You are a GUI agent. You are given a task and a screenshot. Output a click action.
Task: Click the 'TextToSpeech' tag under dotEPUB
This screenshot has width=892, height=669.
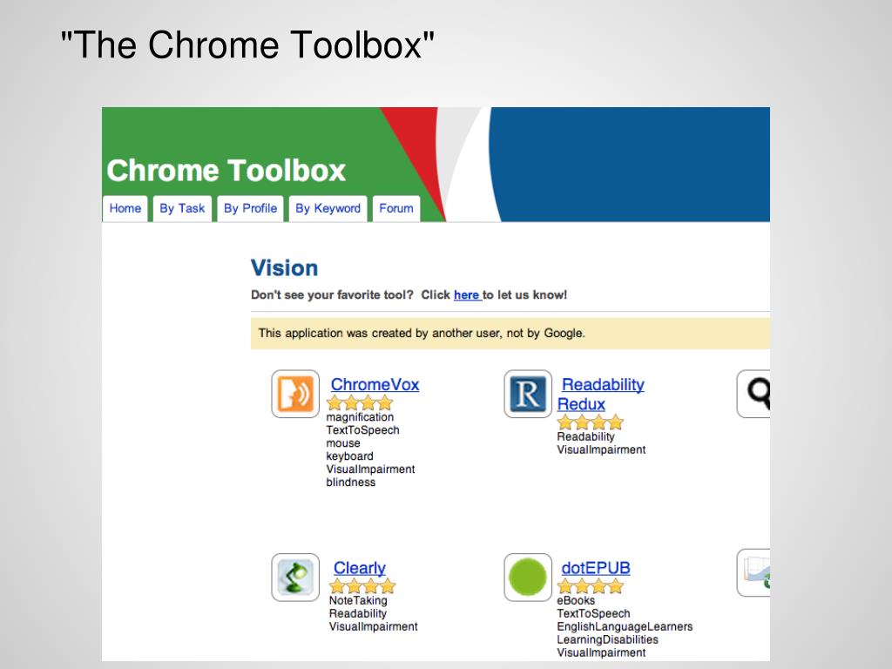tap(593, 613)
